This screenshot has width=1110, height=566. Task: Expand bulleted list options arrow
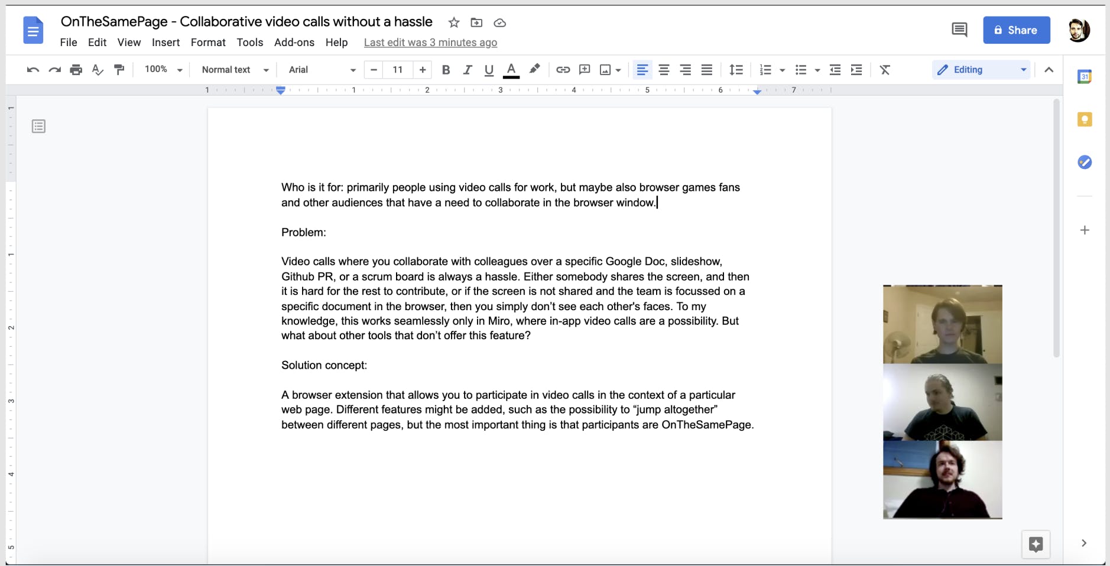click(x=817, y=70)
